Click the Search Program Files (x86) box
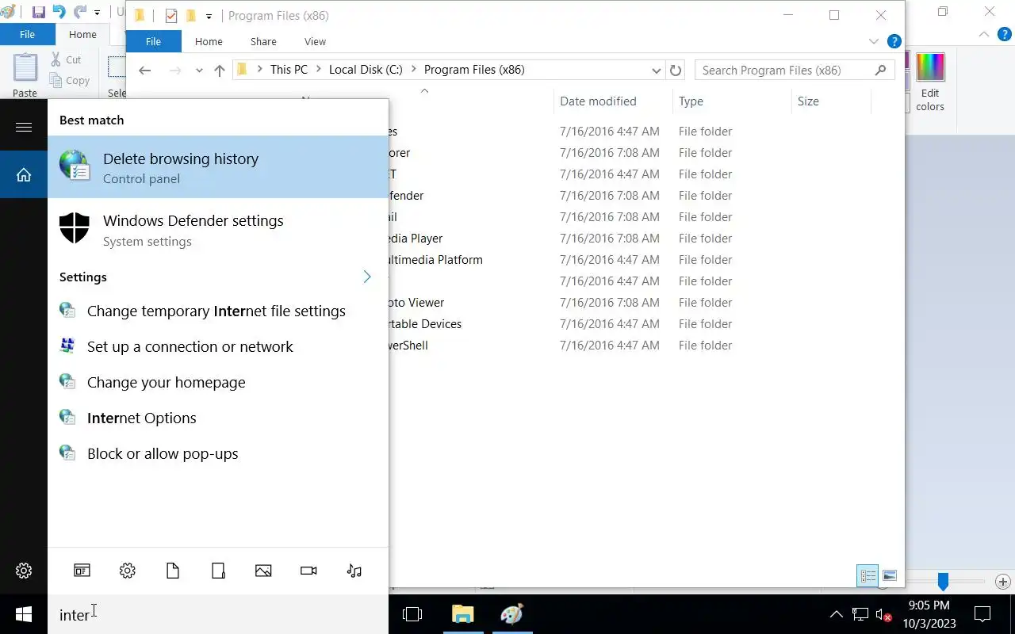 (795, 71)
